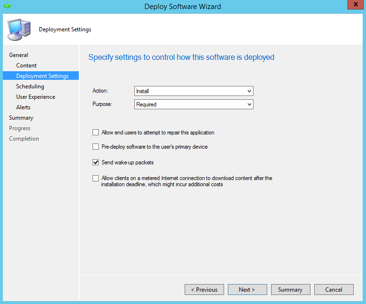Open the User Experience page
Image resolution: width=366 pixels, height=304 pixels.
(36, 97)
